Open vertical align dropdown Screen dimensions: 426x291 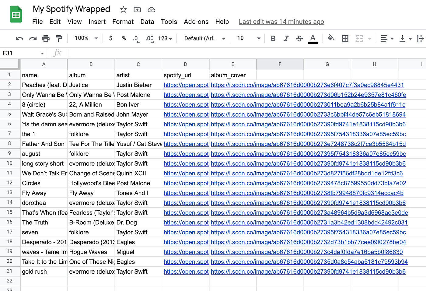point(406,38)
